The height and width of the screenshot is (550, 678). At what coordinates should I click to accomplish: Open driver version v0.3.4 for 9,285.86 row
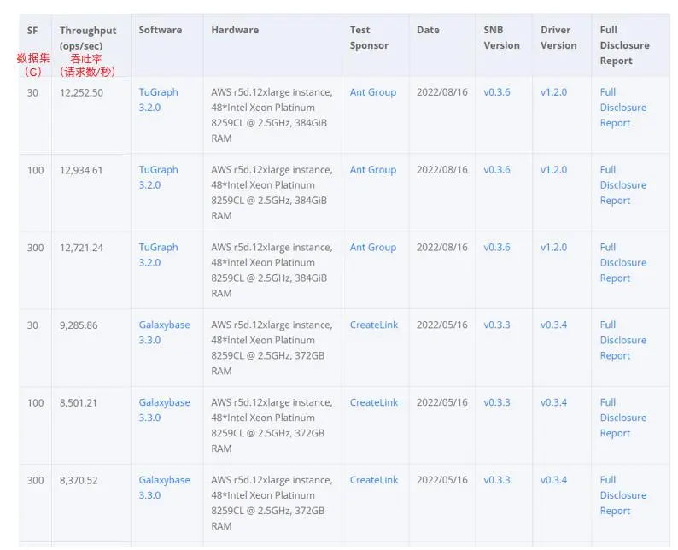[553, 325]
